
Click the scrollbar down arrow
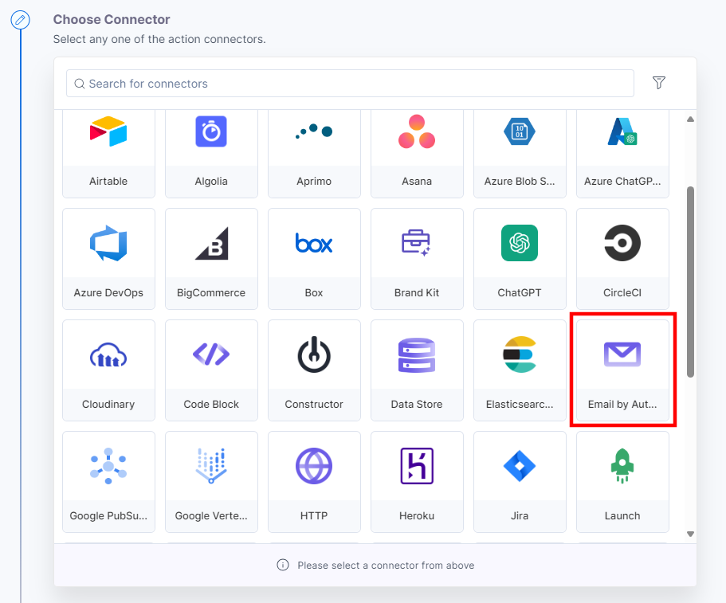click(x=690, y=534)
